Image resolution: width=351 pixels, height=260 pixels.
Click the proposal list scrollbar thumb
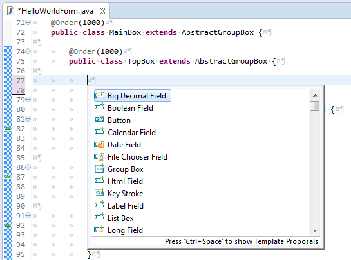pos(315,106)
